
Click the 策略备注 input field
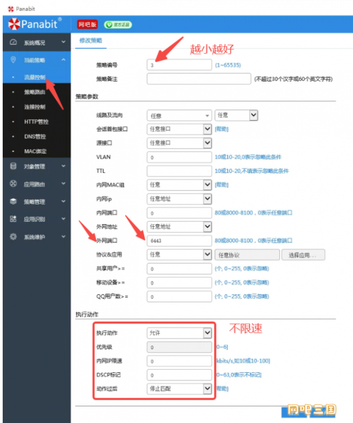199,79
